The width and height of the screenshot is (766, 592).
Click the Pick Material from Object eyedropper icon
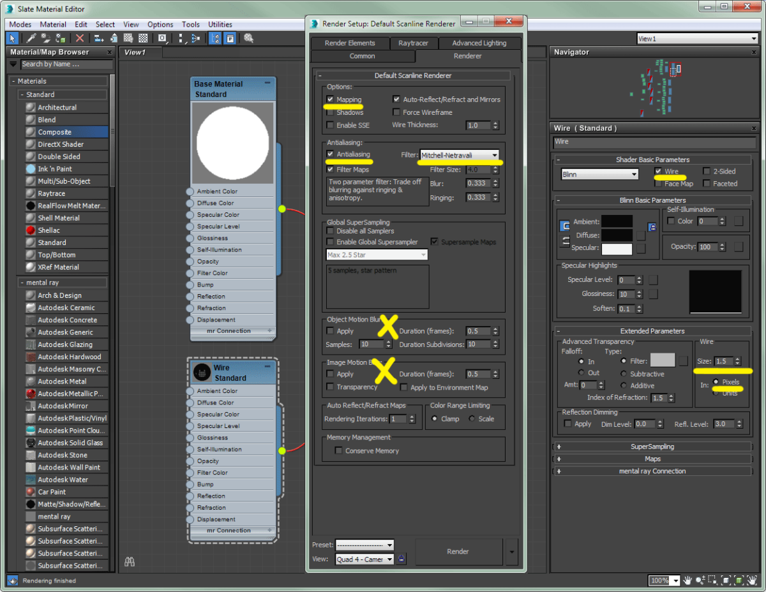pyautogui.click(x=30, y=40)
